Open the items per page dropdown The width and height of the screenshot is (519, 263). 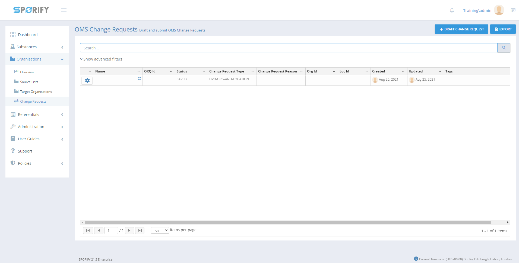(160, 230)
